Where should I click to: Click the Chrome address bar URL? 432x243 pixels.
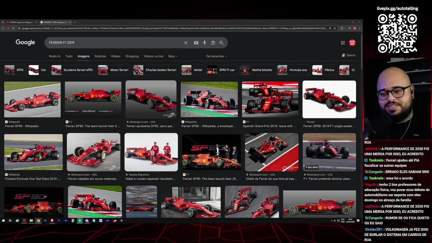tap(174, 28)
